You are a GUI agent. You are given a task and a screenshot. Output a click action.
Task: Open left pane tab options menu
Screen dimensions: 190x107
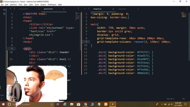tap(78, 8)
